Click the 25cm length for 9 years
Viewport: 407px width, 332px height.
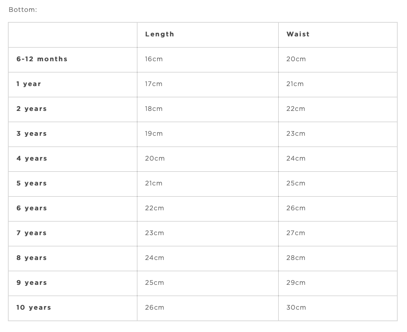click(x=155, y=283)
